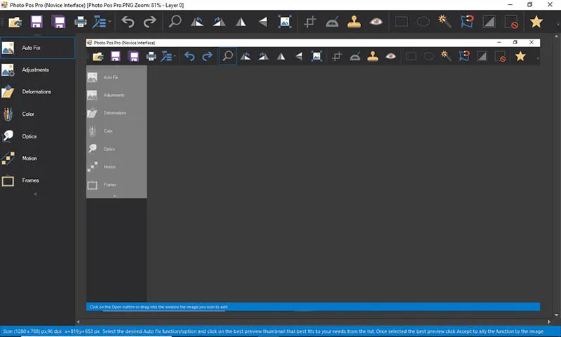Choose Save As, the second floppy in main toolbar
This screenshot has height=337, width=561.
click(59, 22)
